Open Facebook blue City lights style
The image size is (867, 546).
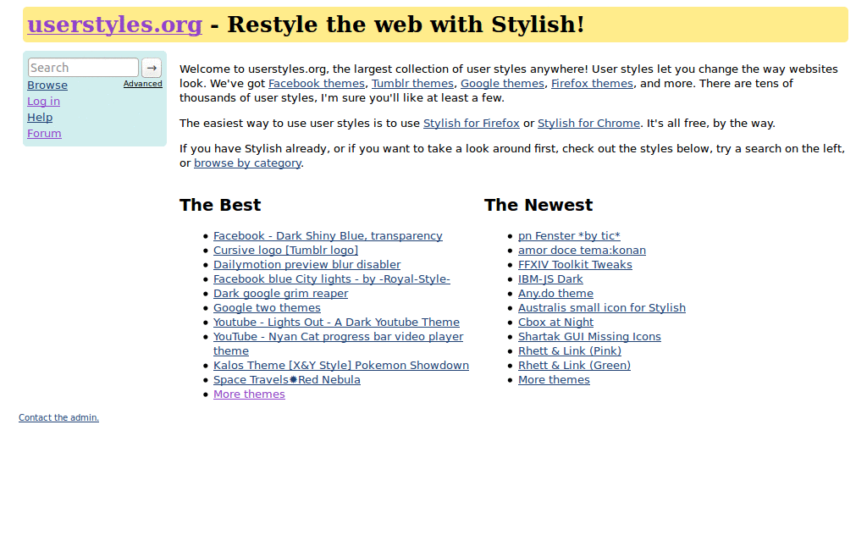pos(332,279)
